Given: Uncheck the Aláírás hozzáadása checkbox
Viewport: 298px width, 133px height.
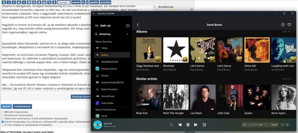Looking at the screenshot, I should click(3, 122).
